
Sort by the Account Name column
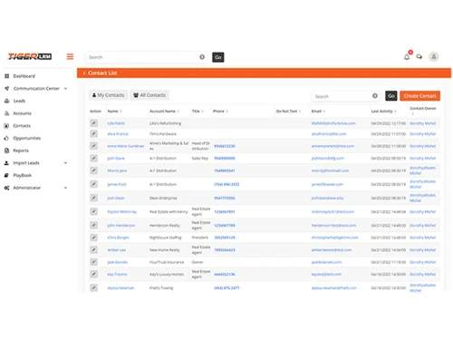pos(164,112)
